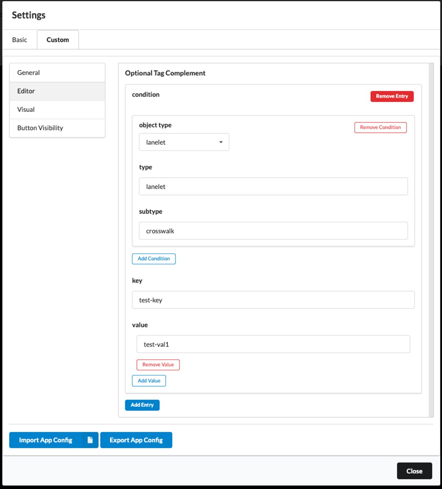Click the subtype field containing crosswalk

273,231
